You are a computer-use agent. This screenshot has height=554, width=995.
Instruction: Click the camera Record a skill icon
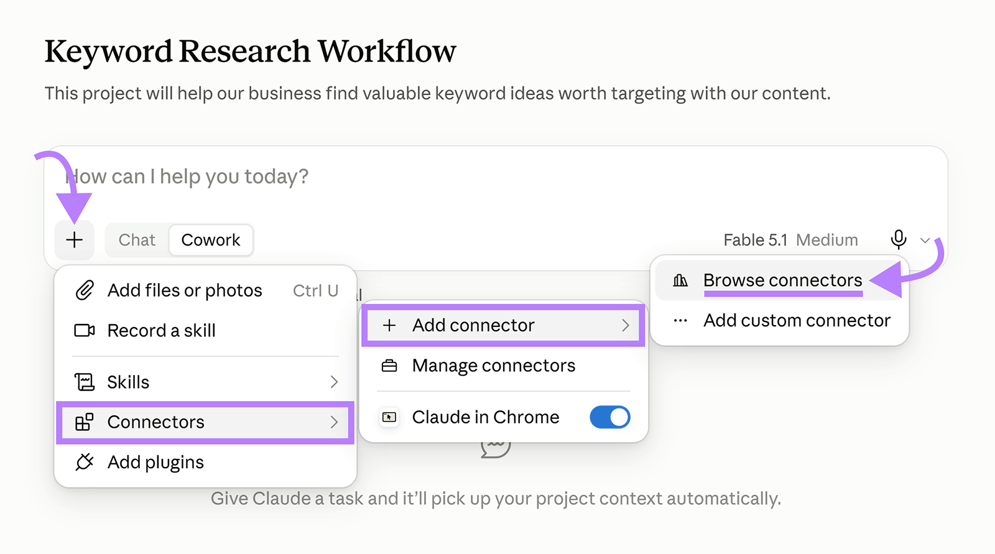pyautogui.click(x=85, y=330)
